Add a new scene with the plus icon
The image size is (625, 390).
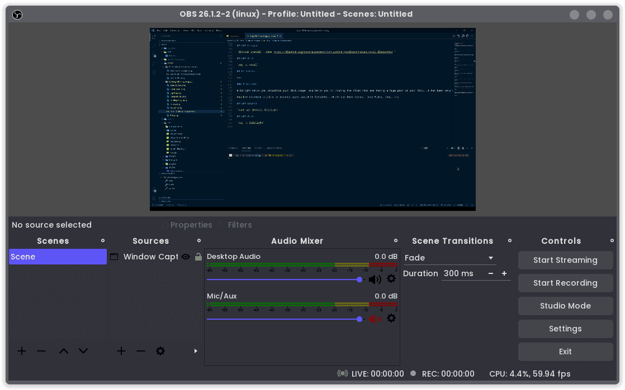click(x=22, y=351)
